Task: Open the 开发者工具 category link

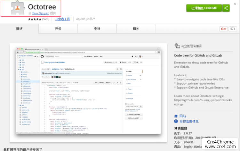Action: pos(62,19)
